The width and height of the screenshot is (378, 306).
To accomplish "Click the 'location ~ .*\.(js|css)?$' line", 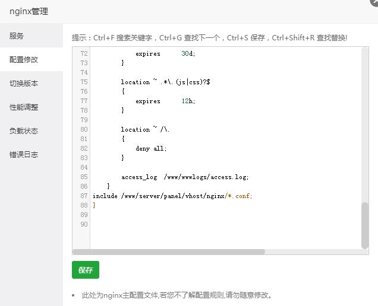I will (165, 82).
